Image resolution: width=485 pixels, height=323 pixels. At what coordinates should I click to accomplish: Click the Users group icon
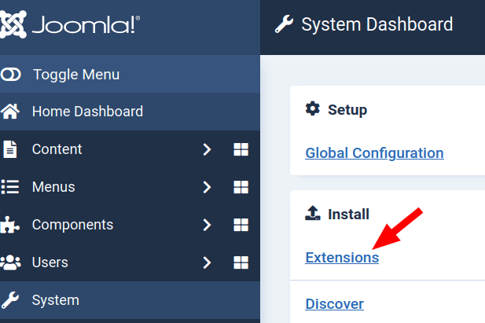coord(10,262)
